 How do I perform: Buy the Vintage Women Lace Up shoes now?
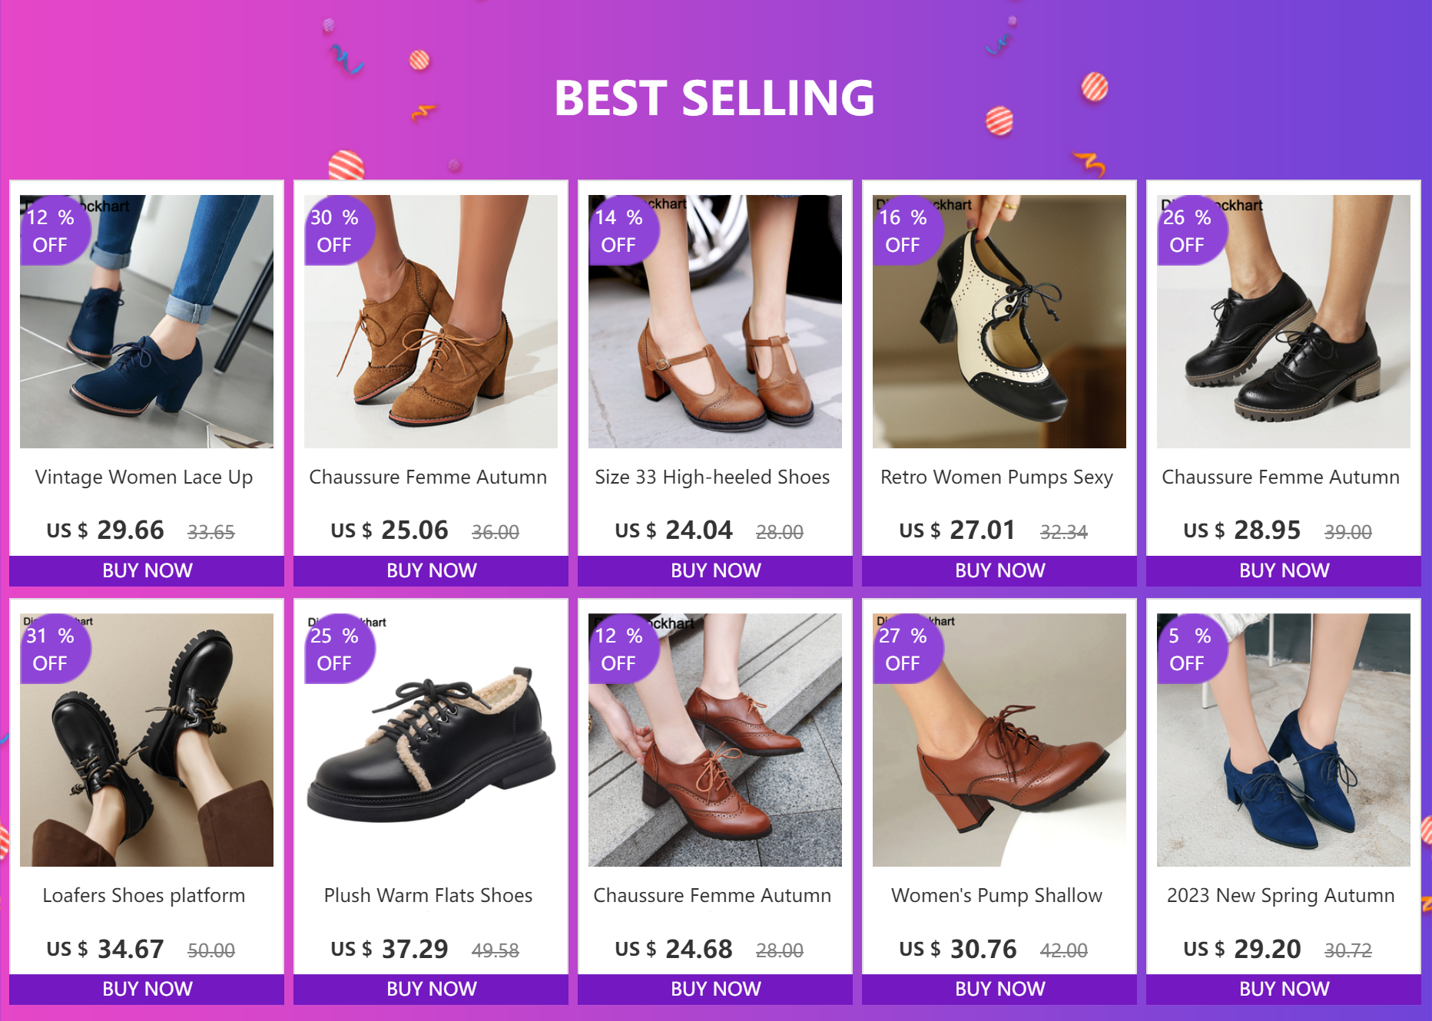coord(147,570)
